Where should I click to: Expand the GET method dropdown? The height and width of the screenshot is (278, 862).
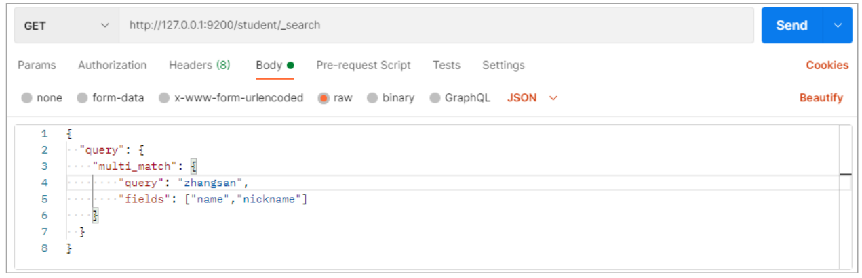pyautogui.click(x=66, y=26)
